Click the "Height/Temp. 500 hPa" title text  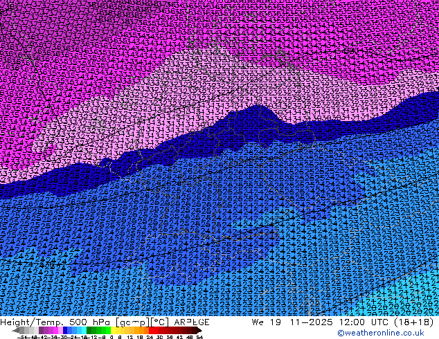click(56, 322)
